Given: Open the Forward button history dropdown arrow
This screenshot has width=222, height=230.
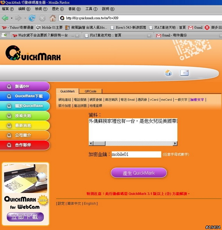Looking at the screenshot, I should [x=25, y=18].
